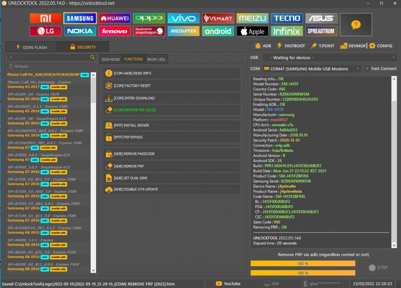Open the FASTBOOT tool
Viewport: 401px width, 288px height.
[x=291, y=46]
